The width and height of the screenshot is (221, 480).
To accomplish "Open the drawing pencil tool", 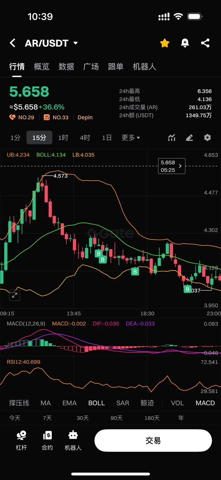I will [x=190, y=138].
